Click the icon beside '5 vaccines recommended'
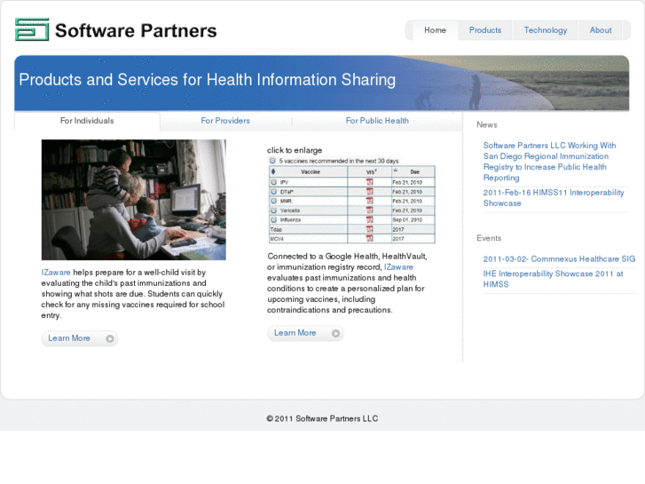 (272, 161)
